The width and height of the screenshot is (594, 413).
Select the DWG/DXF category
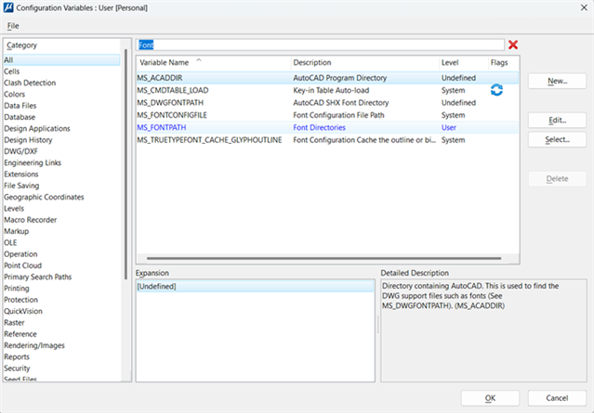click(22, 151)
